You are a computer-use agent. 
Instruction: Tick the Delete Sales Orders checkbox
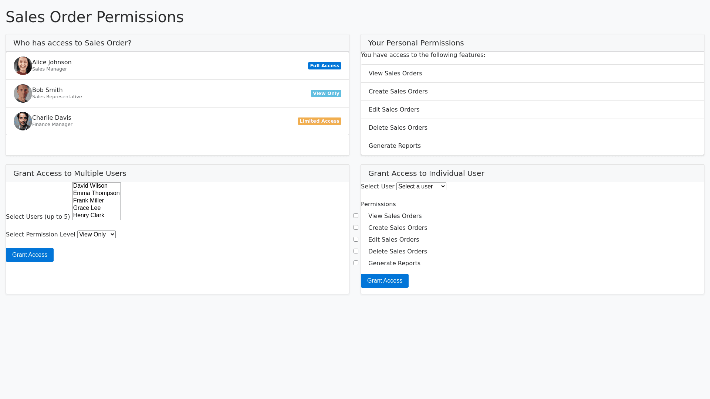click(x=356, y=251)
